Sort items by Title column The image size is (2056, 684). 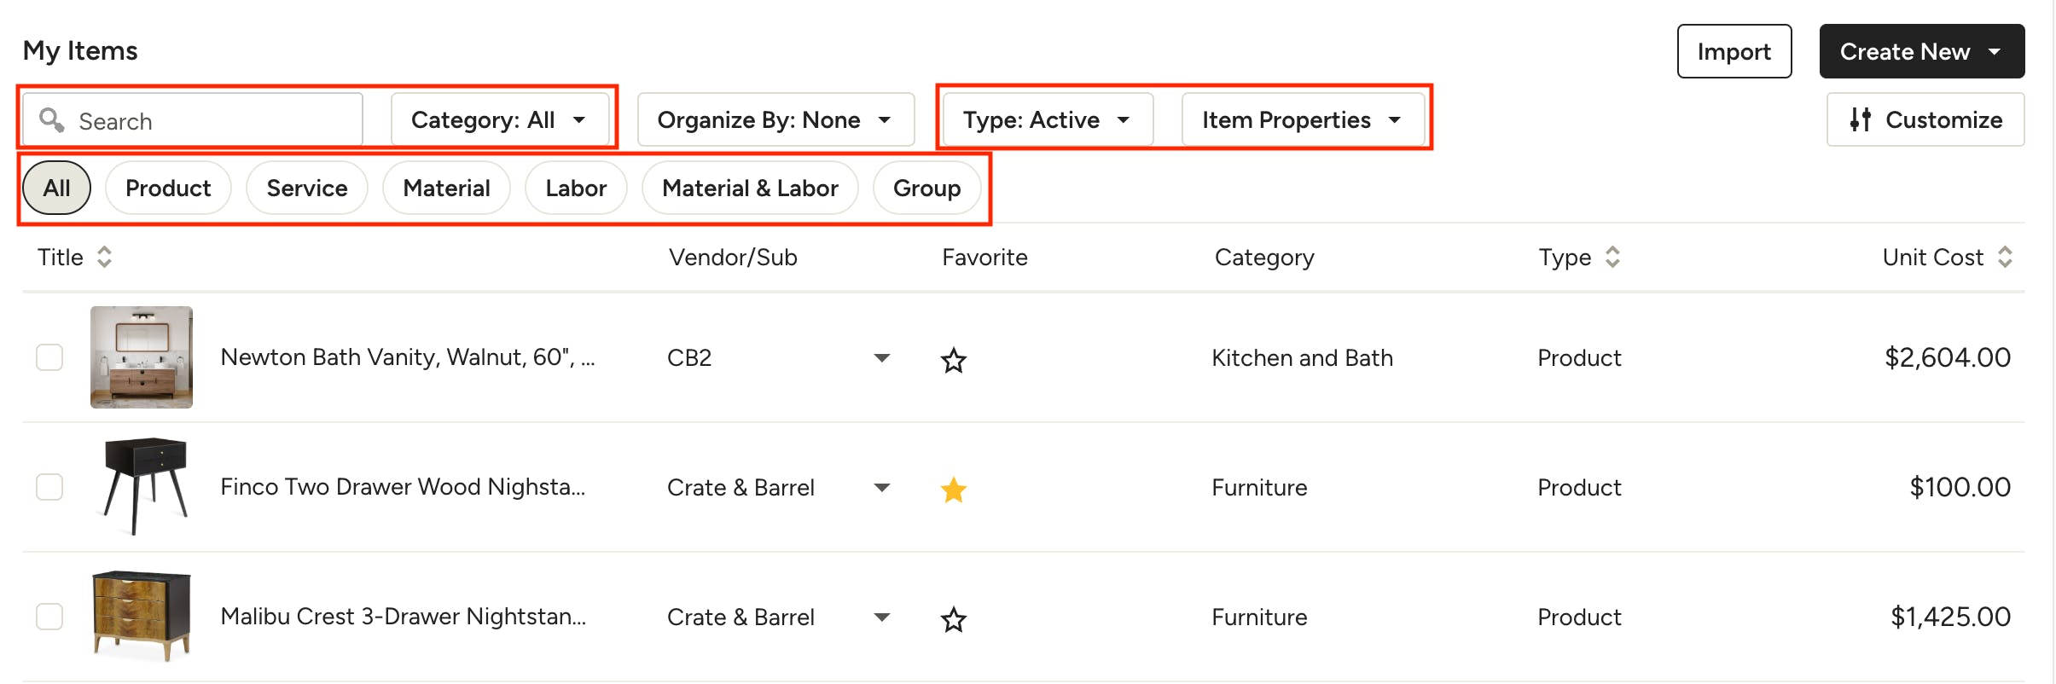(104, 257)
